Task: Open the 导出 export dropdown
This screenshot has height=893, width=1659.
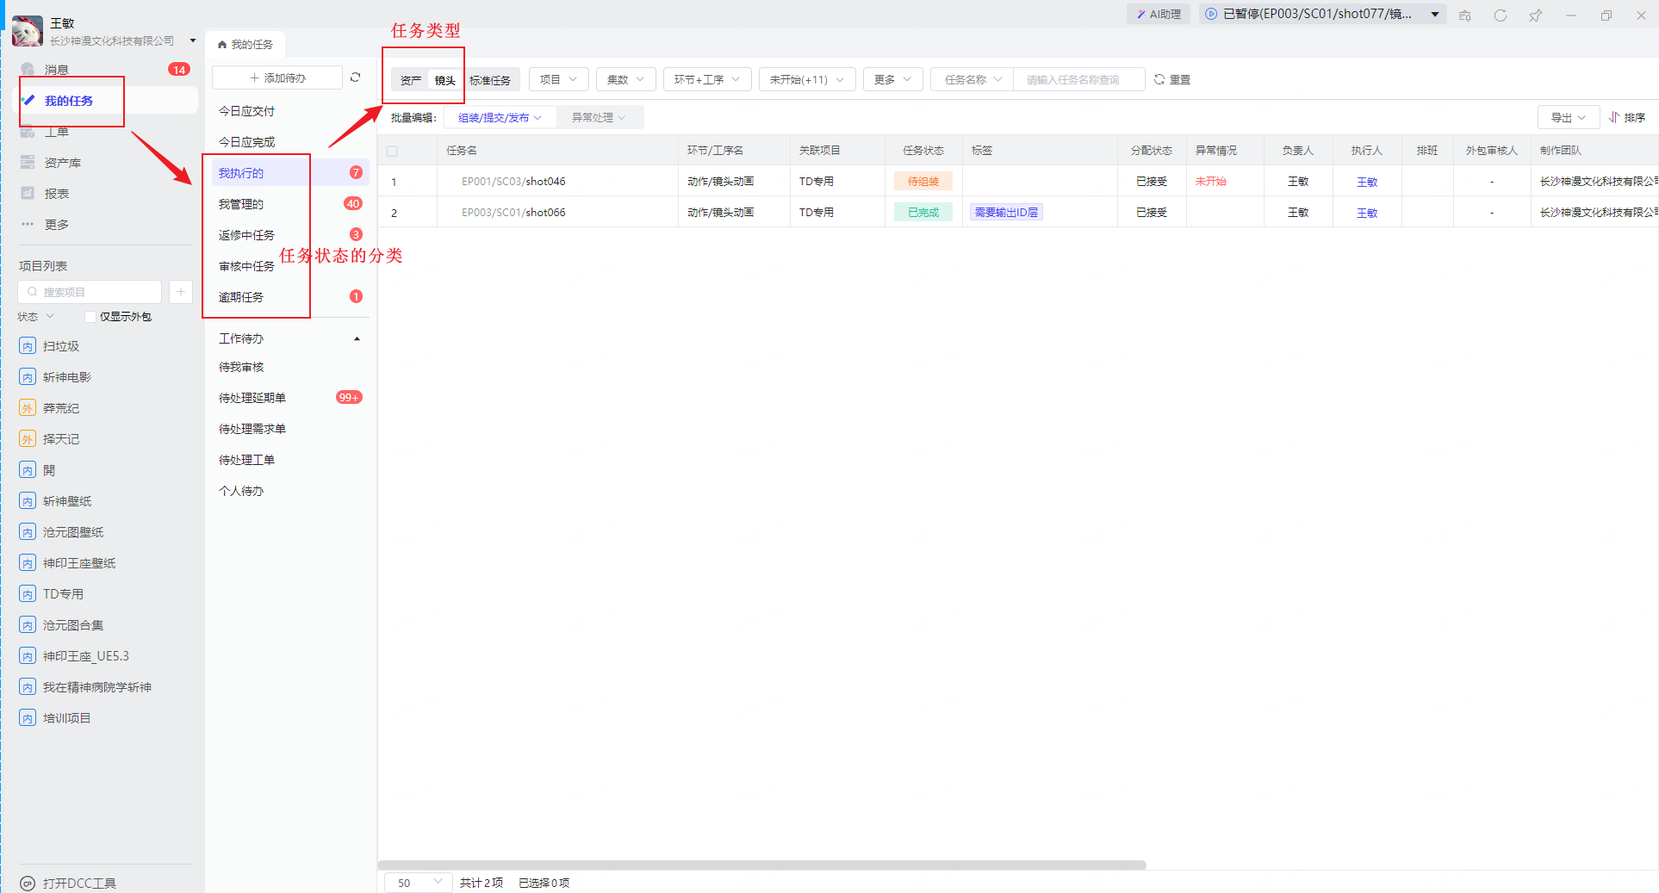Action: pyautogui.click(x=1568, y=117)
